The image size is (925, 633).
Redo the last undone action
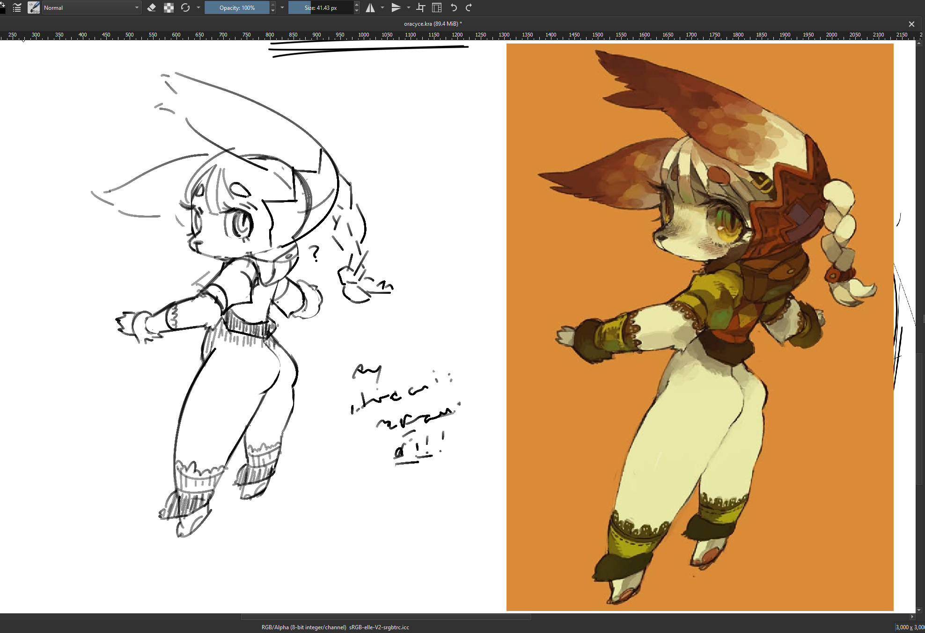pos(469,7)
